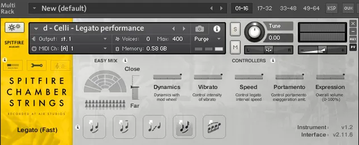Screen dimensions: 359x145
Task: Click the Portamento controller label
Action: [290, 87]
